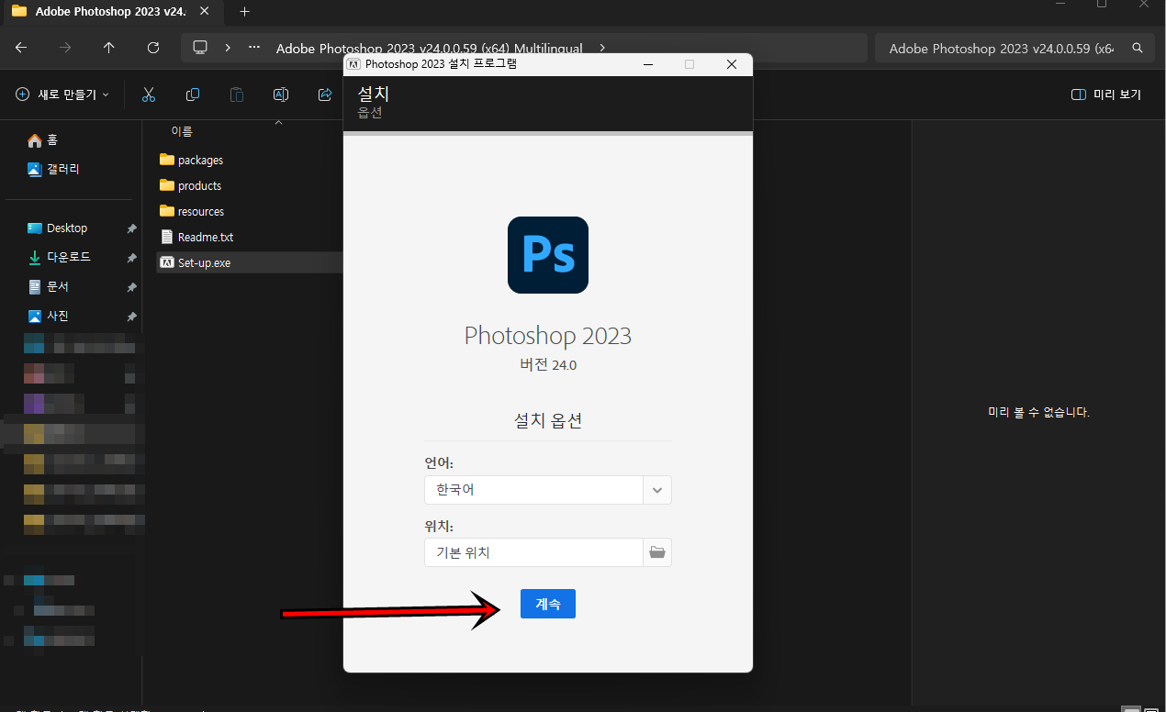Browse install location folder icon
This screenshot has width=1166, height=712.
657,552
